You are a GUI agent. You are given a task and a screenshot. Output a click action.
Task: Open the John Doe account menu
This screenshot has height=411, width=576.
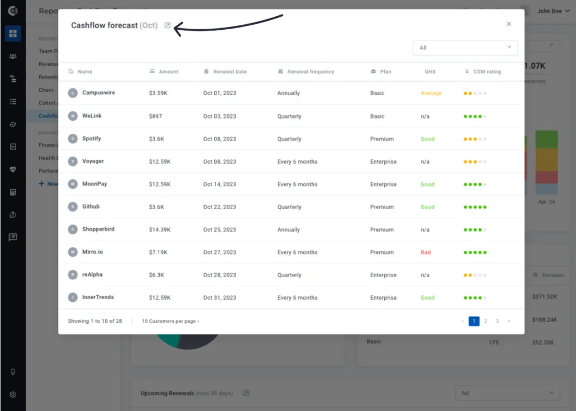[553, 11]
